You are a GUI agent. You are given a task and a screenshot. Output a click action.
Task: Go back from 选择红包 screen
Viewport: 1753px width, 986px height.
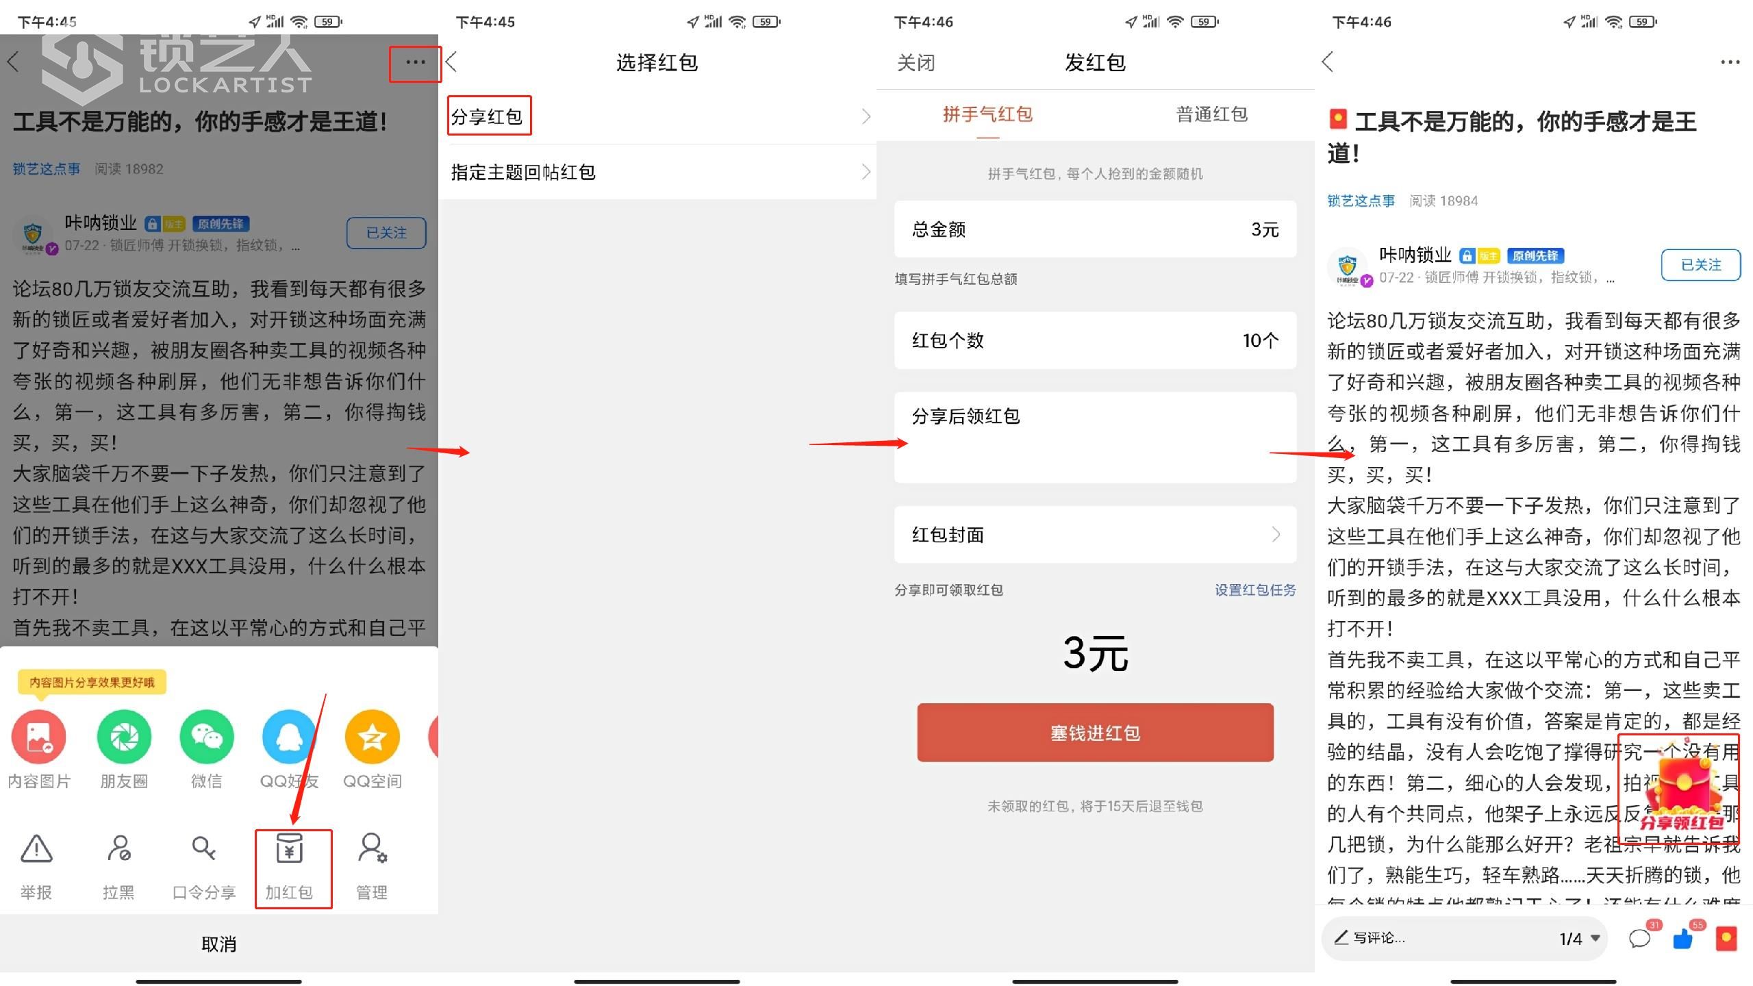[x=451, y=62]
